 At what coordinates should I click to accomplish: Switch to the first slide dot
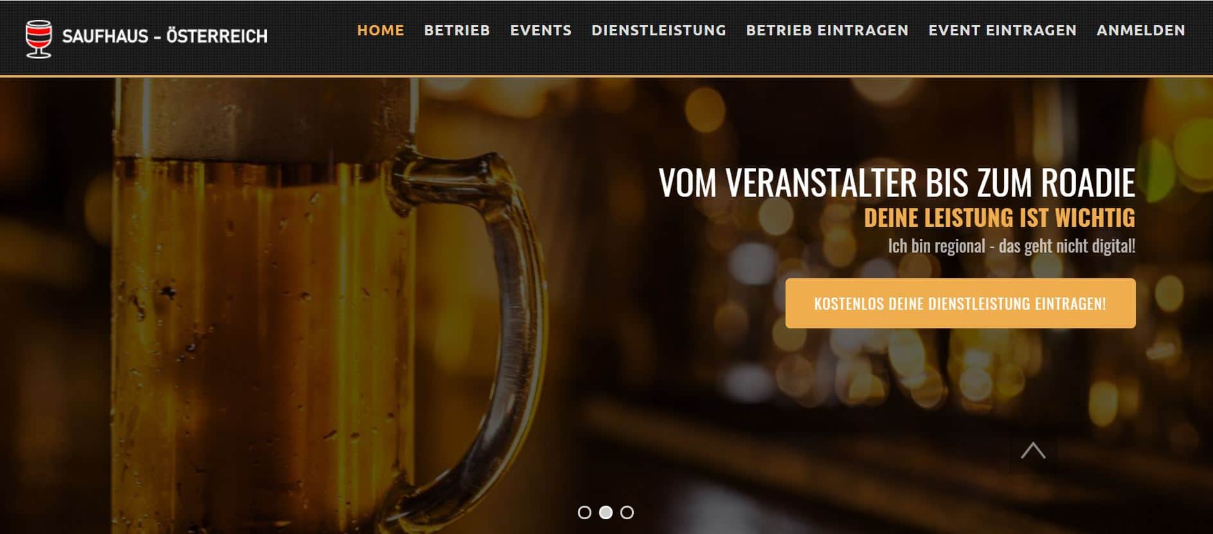pyautogui.click(x=584, y=512)
